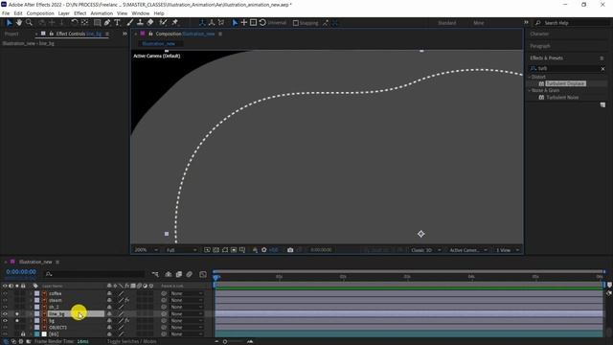Toggle solo switch on bg layer
613x345 pixels.
point(17,320)
